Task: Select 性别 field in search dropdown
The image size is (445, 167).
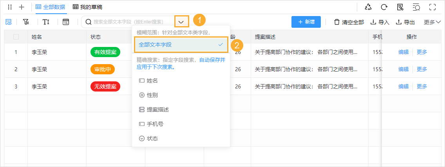Action: [181, 95]
